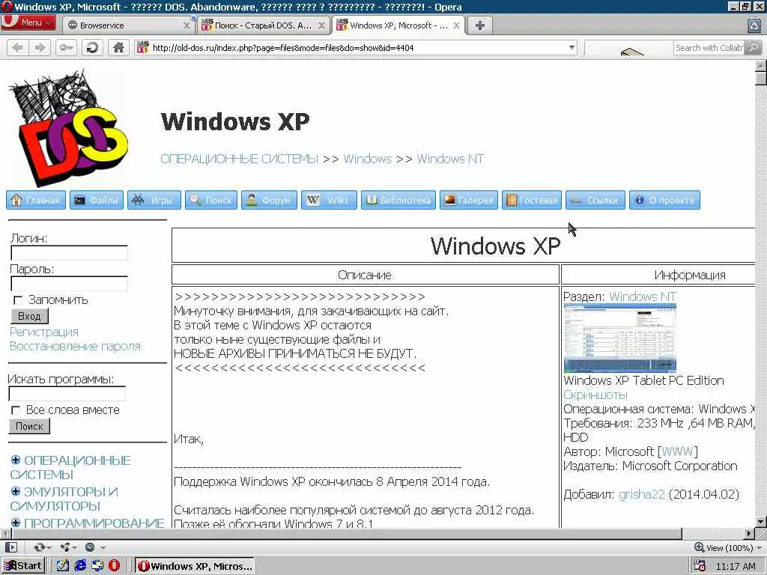Close the Поиск - Старый DOS tab
Viewport: 767px width, 575px height.
click(x=321, y=25)
